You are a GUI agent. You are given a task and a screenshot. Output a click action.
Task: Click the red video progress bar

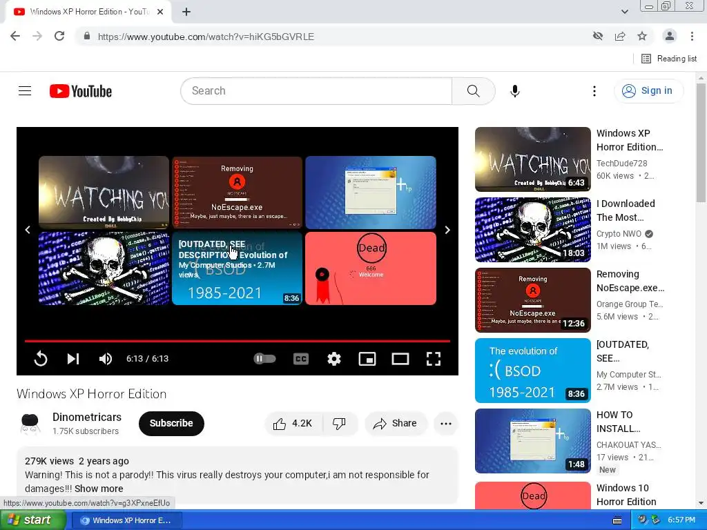238,341
